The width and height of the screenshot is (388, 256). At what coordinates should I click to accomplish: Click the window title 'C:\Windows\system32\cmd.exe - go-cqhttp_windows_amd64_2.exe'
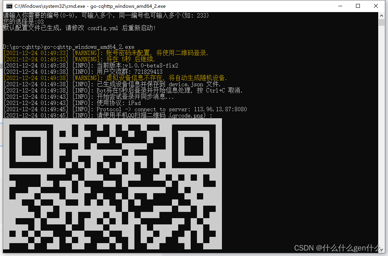90,6
